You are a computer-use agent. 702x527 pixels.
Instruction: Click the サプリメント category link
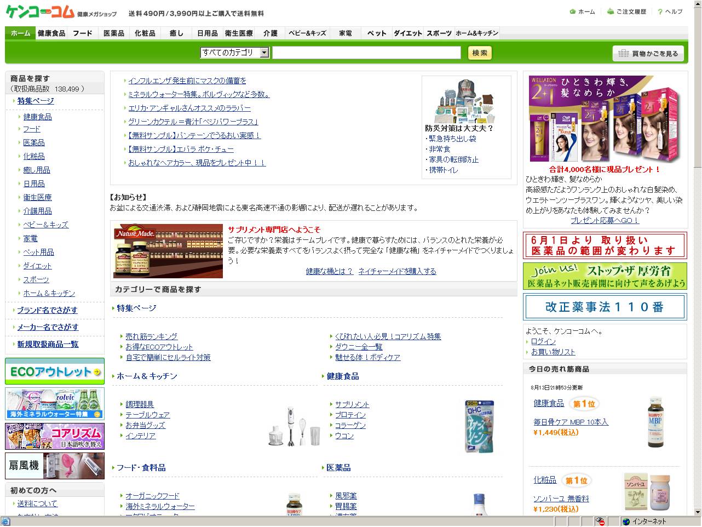click(x=352, y=404)
